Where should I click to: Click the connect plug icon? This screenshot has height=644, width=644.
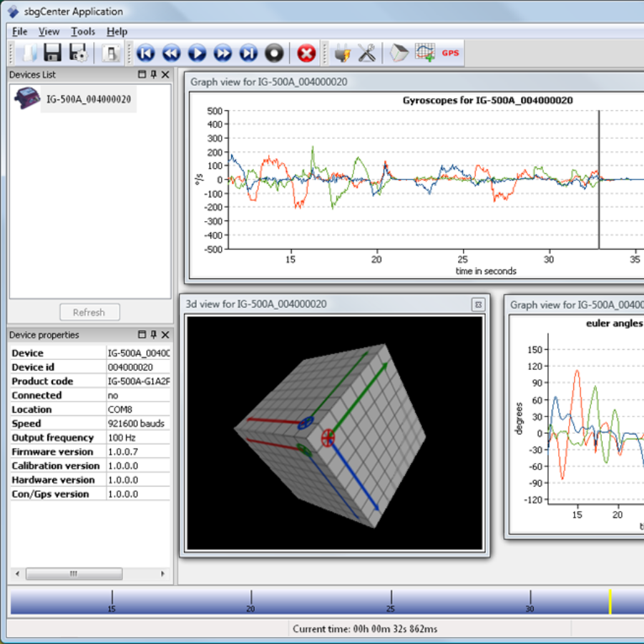tap(342, 53)
